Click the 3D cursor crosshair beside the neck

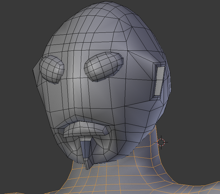pos(161,142)
